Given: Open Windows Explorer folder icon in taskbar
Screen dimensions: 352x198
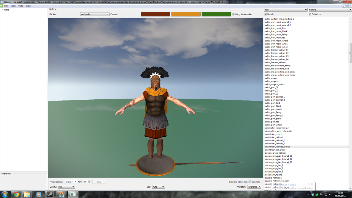Looking at the screenshot, I should (27, 194).
